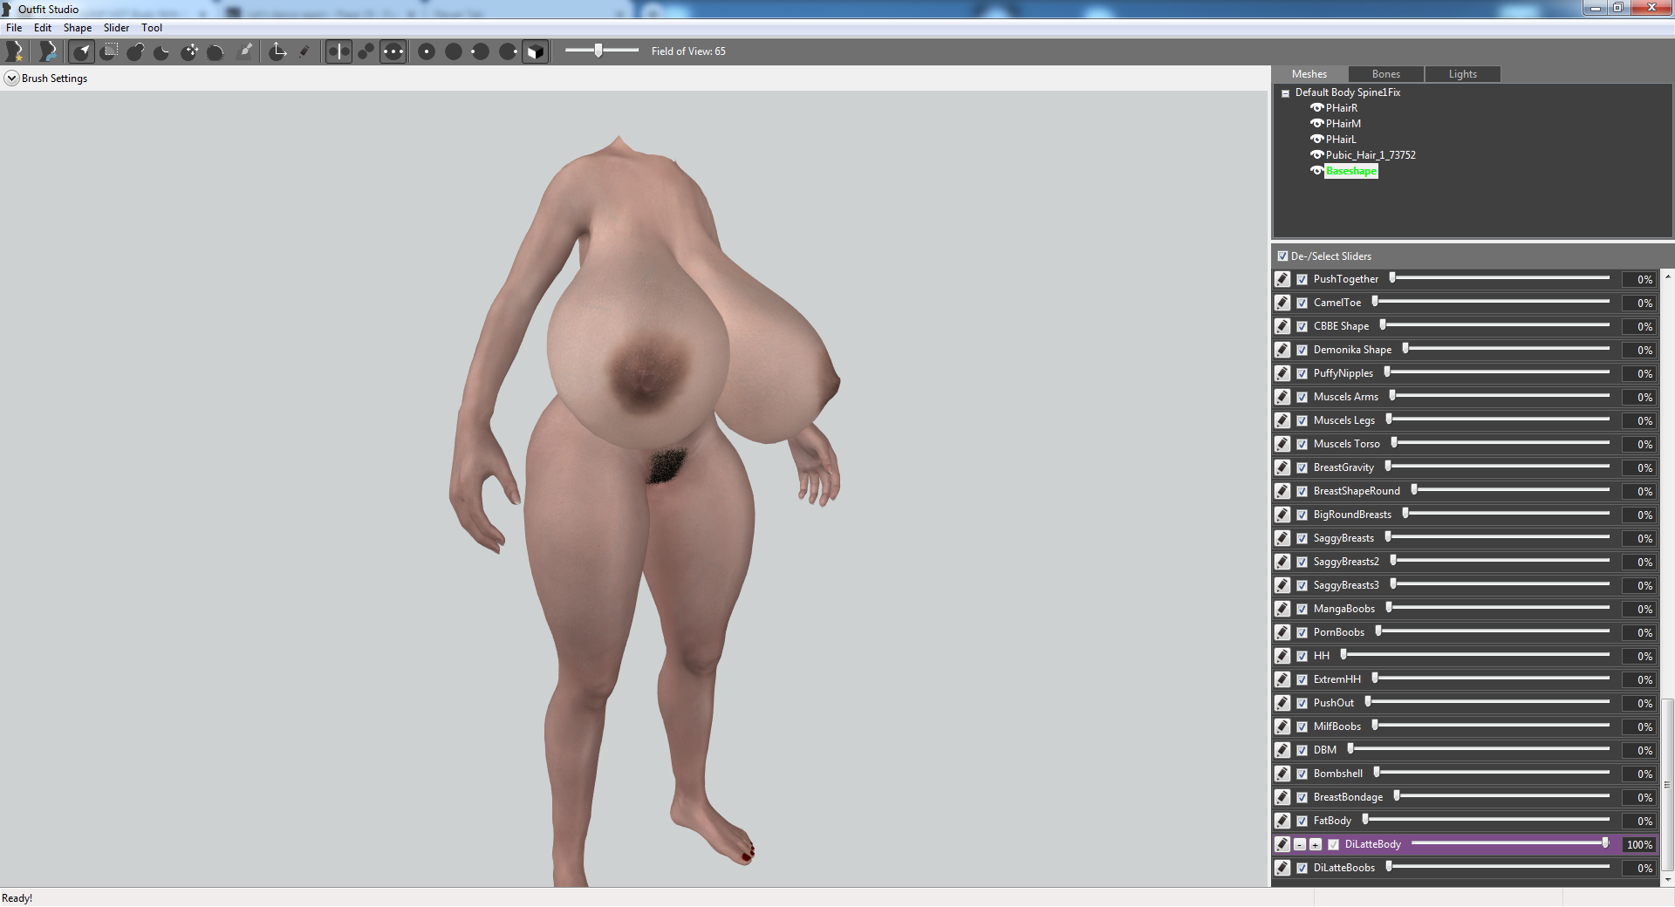1675x907 pixels.
Task: Switch to front view icon
Action: point(427,51)
